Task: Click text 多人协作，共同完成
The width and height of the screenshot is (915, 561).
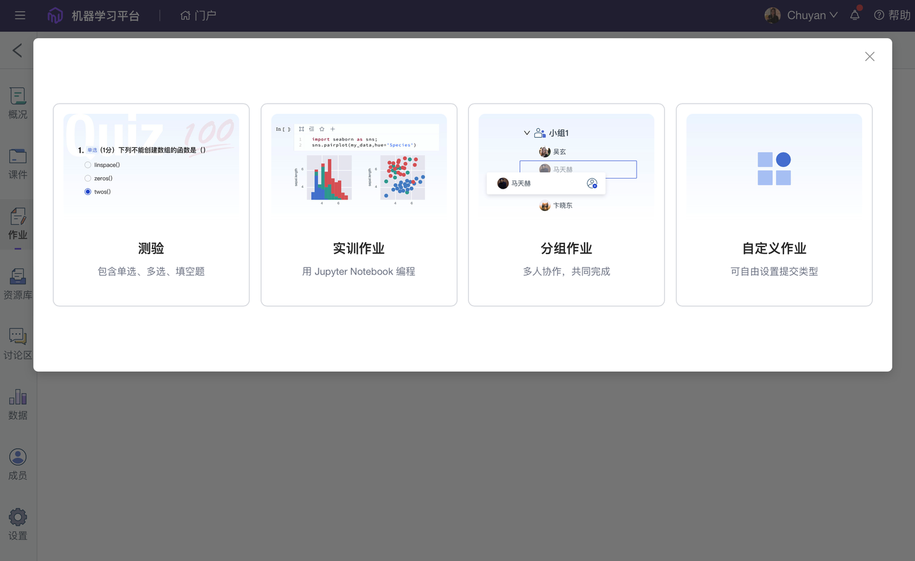Action: pyautogui.click(x=567, y=271)
